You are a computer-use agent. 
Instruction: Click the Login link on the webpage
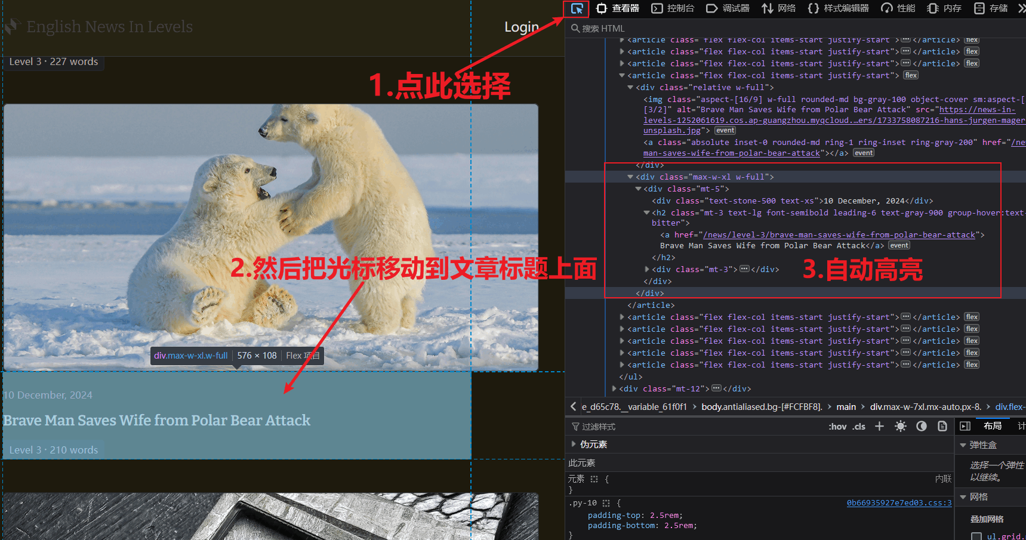point(521,27)
